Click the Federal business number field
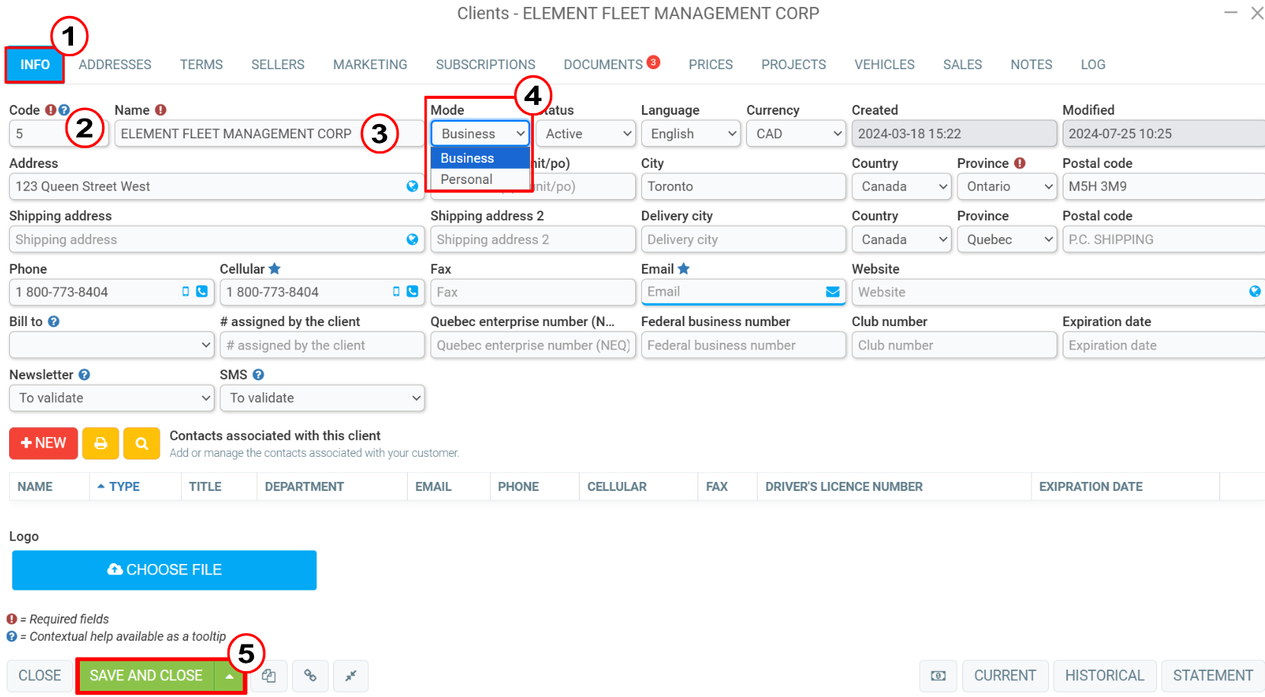This screenshot has height=697, width=1265. click(743, 345)
